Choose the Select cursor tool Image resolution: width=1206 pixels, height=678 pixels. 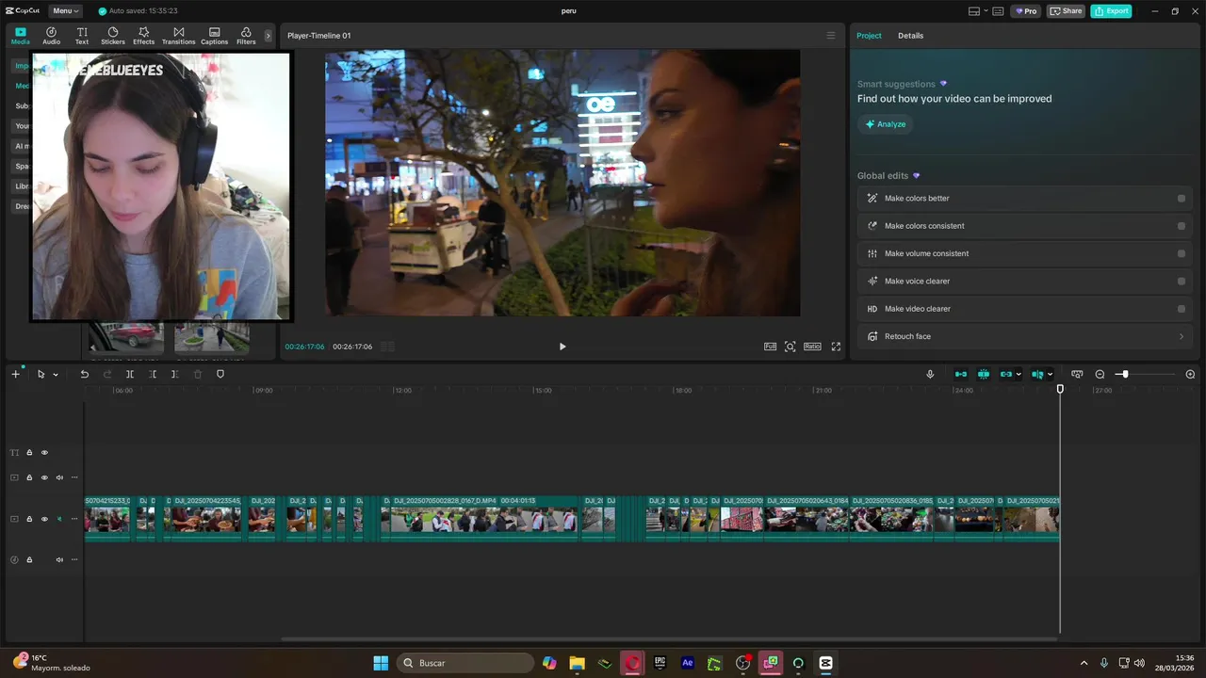tap(41, 374)
